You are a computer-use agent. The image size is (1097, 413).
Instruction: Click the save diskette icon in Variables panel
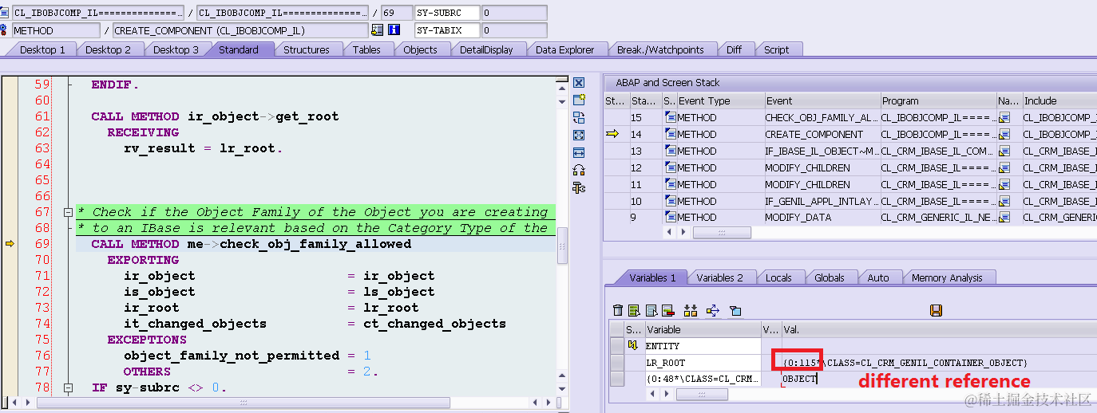[x=937, y=310]
